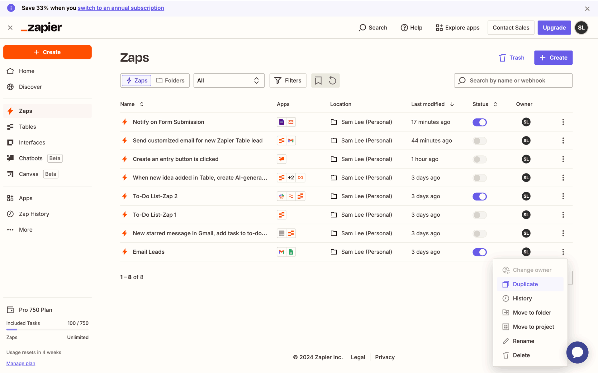Open Help in the header
Image resolution: width=598 pixels, height=373 pixels.
pos(411,28)
